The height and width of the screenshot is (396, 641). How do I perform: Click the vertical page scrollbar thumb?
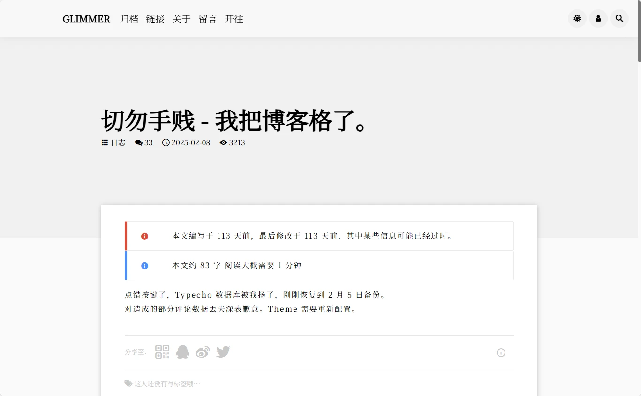click(x=639, y=31)
